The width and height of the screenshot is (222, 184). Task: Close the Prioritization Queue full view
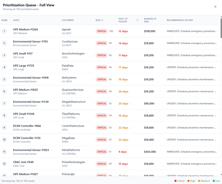tap(215, 6)
